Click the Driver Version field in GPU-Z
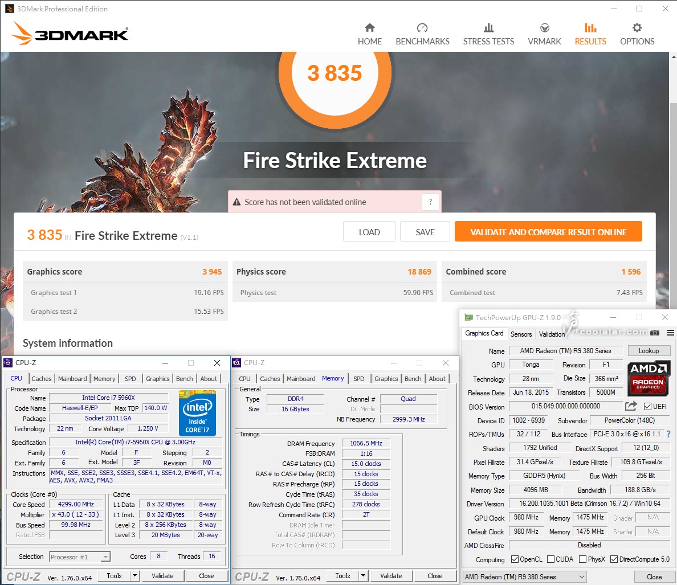The image size is (677, 585). pos(589,504)
